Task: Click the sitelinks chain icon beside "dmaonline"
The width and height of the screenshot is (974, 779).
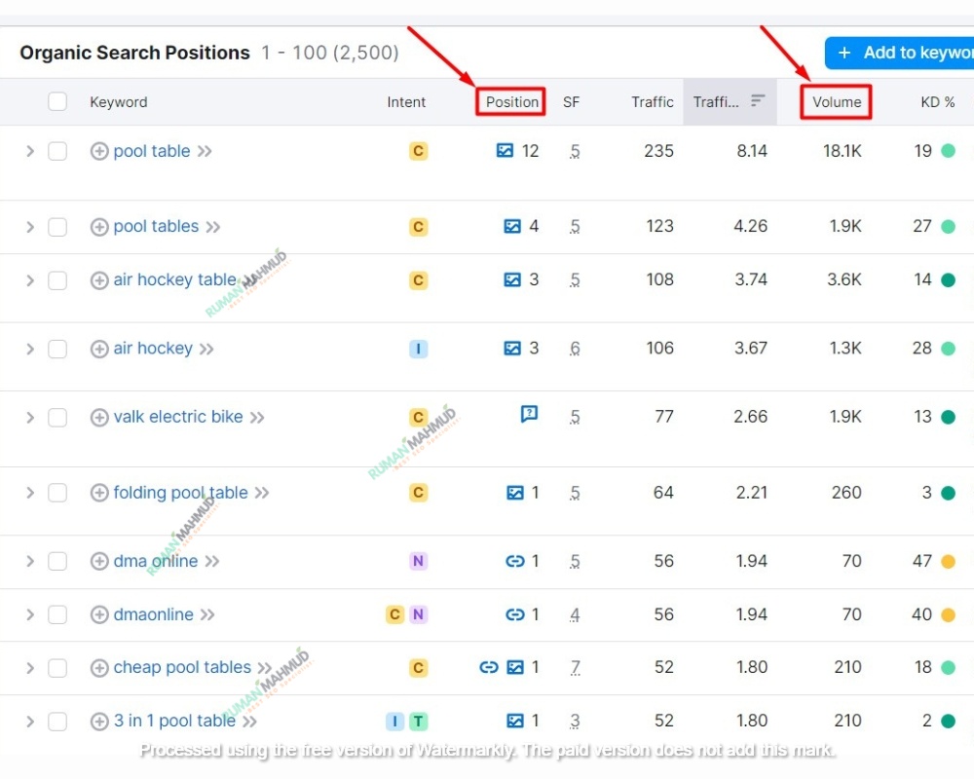Action: point(515,614)
